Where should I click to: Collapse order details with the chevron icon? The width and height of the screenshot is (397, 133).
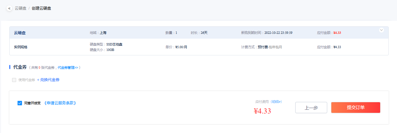pos(382,30)
